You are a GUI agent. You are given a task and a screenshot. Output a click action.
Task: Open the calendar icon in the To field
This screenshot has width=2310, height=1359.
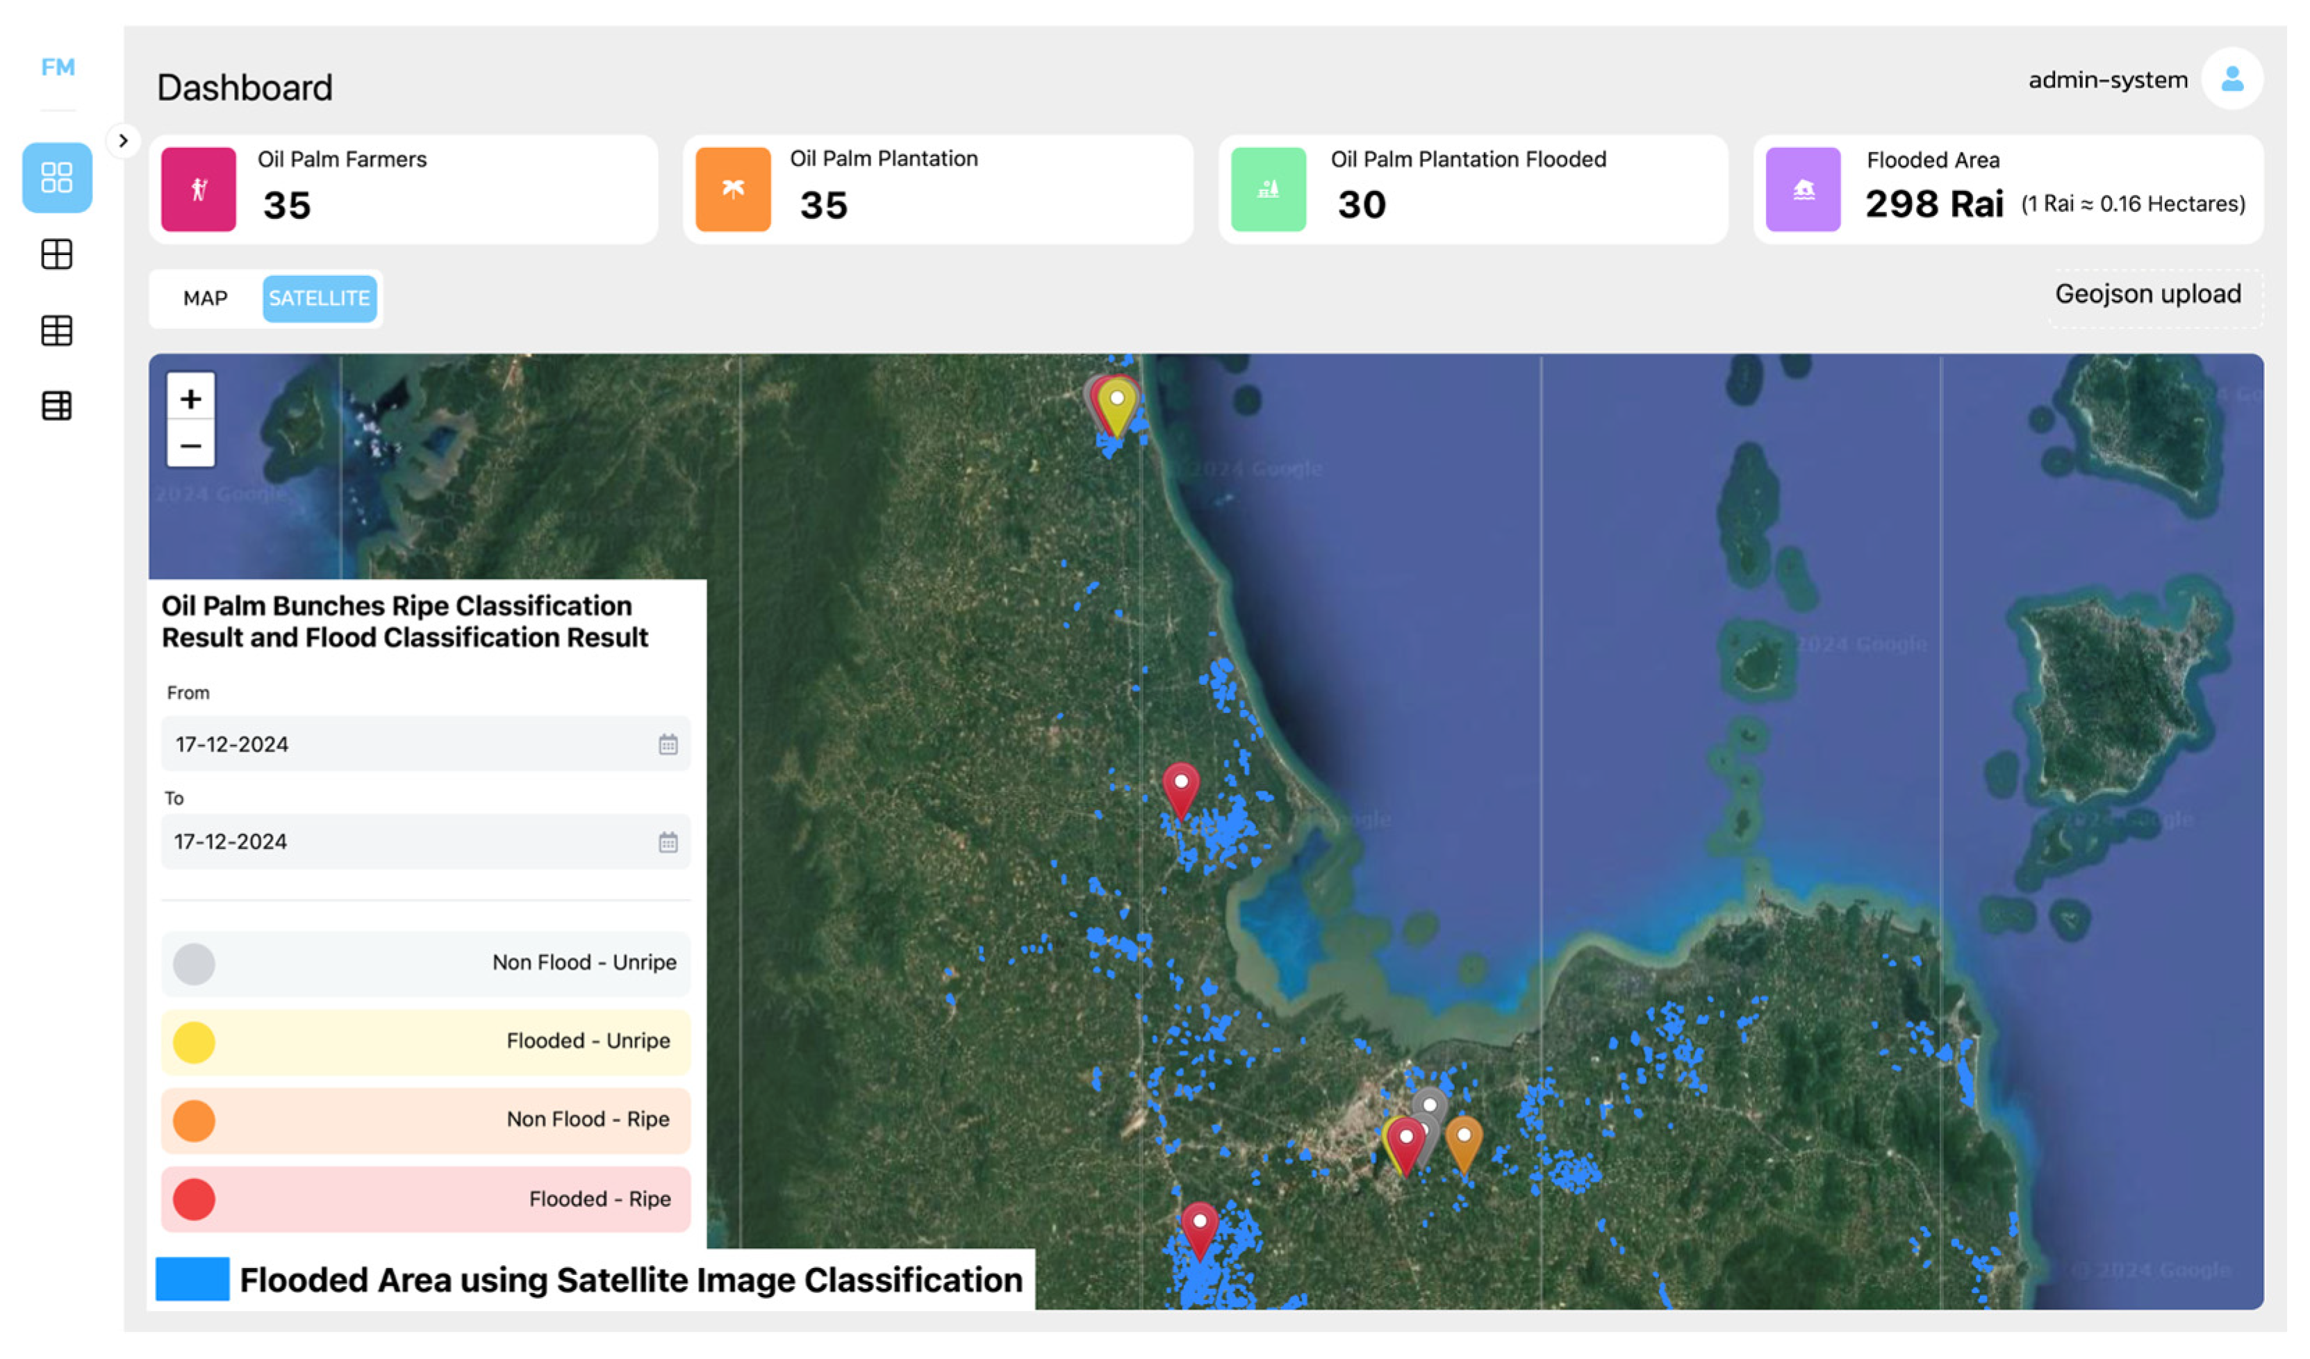click(x=668, y=842)
